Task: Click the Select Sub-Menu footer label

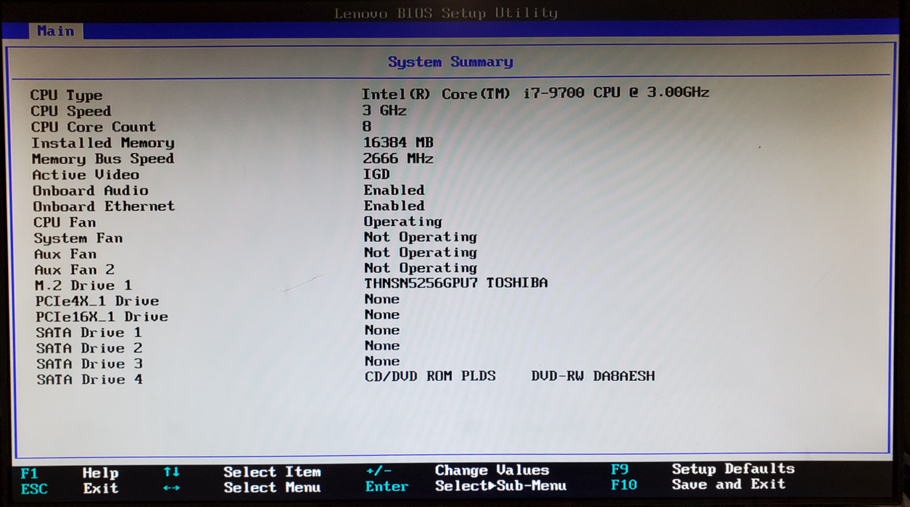Action: click(x=501, y=486)
